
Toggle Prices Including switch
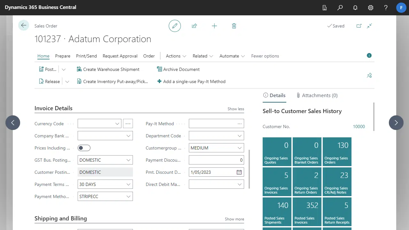tap(84, 148)
